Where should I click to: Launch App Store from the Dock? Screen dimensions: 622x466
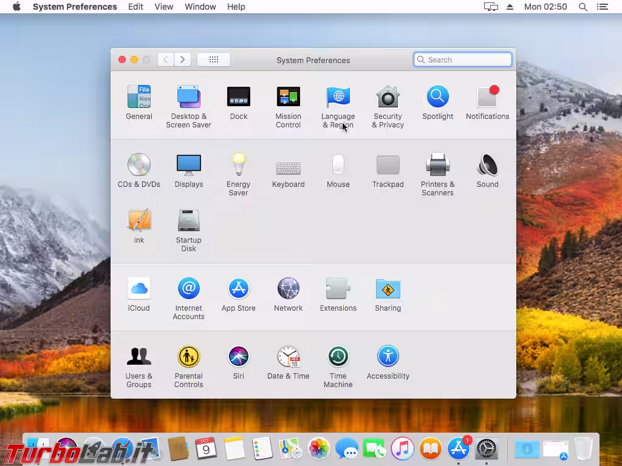(459, 449)
